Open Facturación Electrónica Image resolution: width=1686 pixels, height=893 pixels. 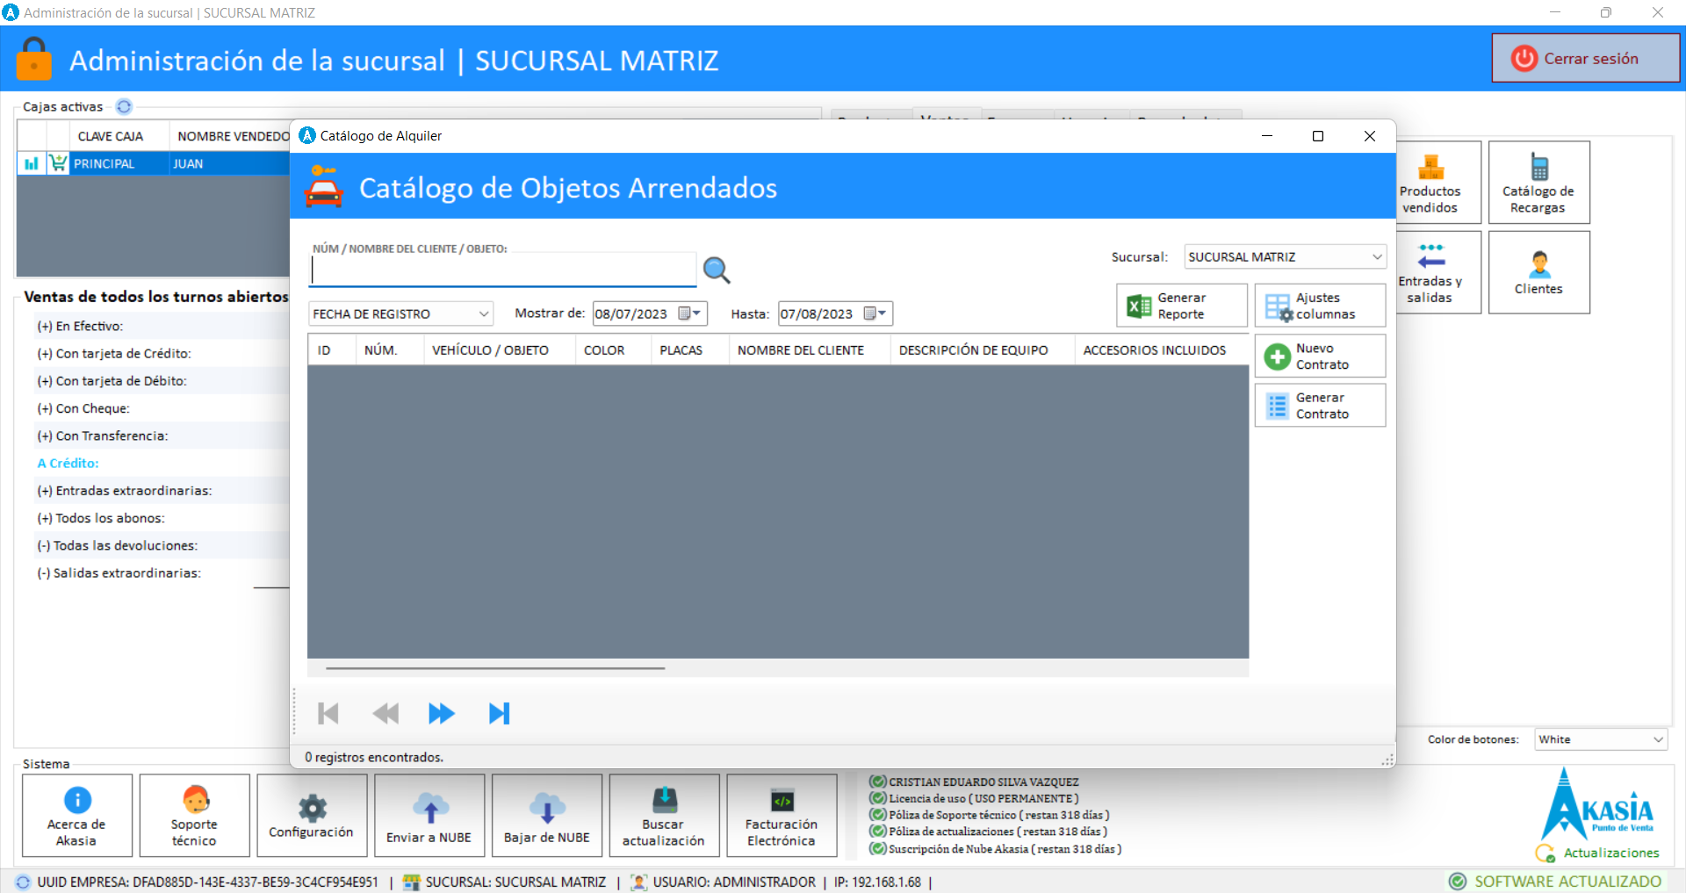pos(781,816)
